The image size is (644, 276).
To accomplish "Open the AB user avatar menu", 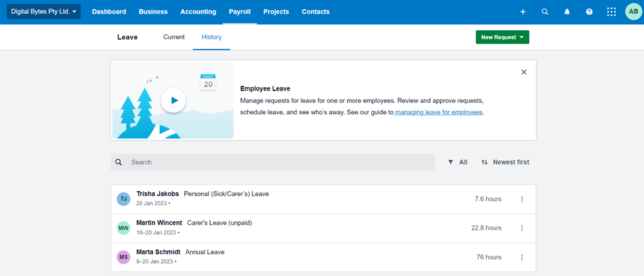I will [x=633, y=11].
